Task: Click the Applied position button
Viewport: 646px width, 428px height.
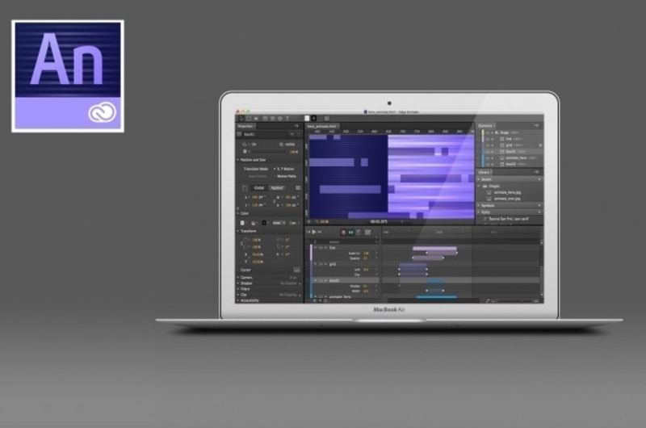Action: coord(277,188)
